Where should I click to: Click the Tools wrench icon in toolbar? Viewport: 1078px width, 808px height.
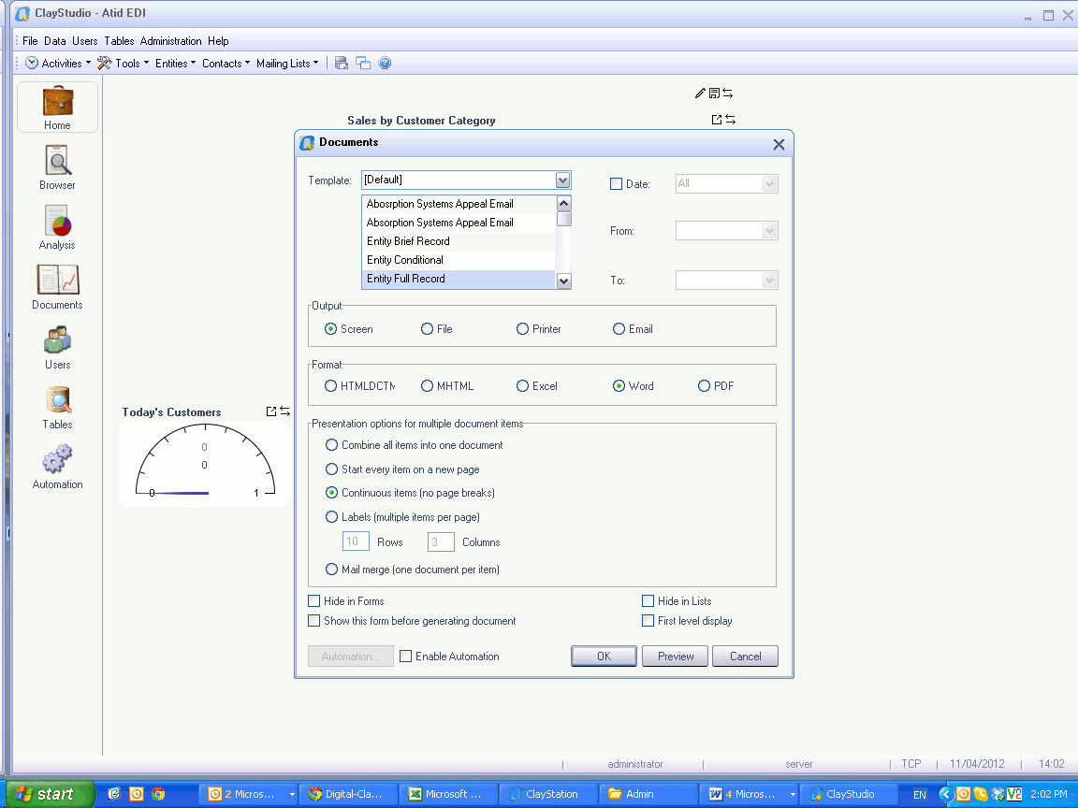[x=105, y=64]
